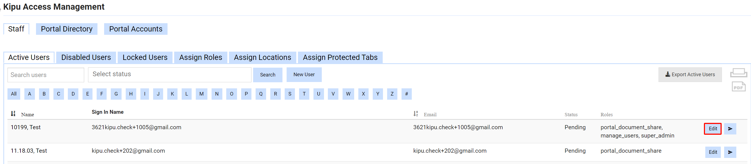
Task: Sort users by Email column icon
Action: 415,114
